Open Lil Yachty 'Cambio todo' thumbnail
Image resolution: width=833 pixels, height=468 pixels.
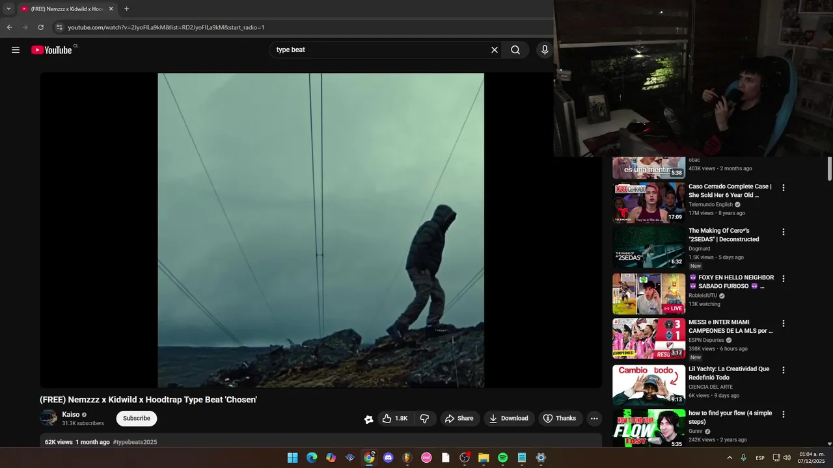coord(649,385)
